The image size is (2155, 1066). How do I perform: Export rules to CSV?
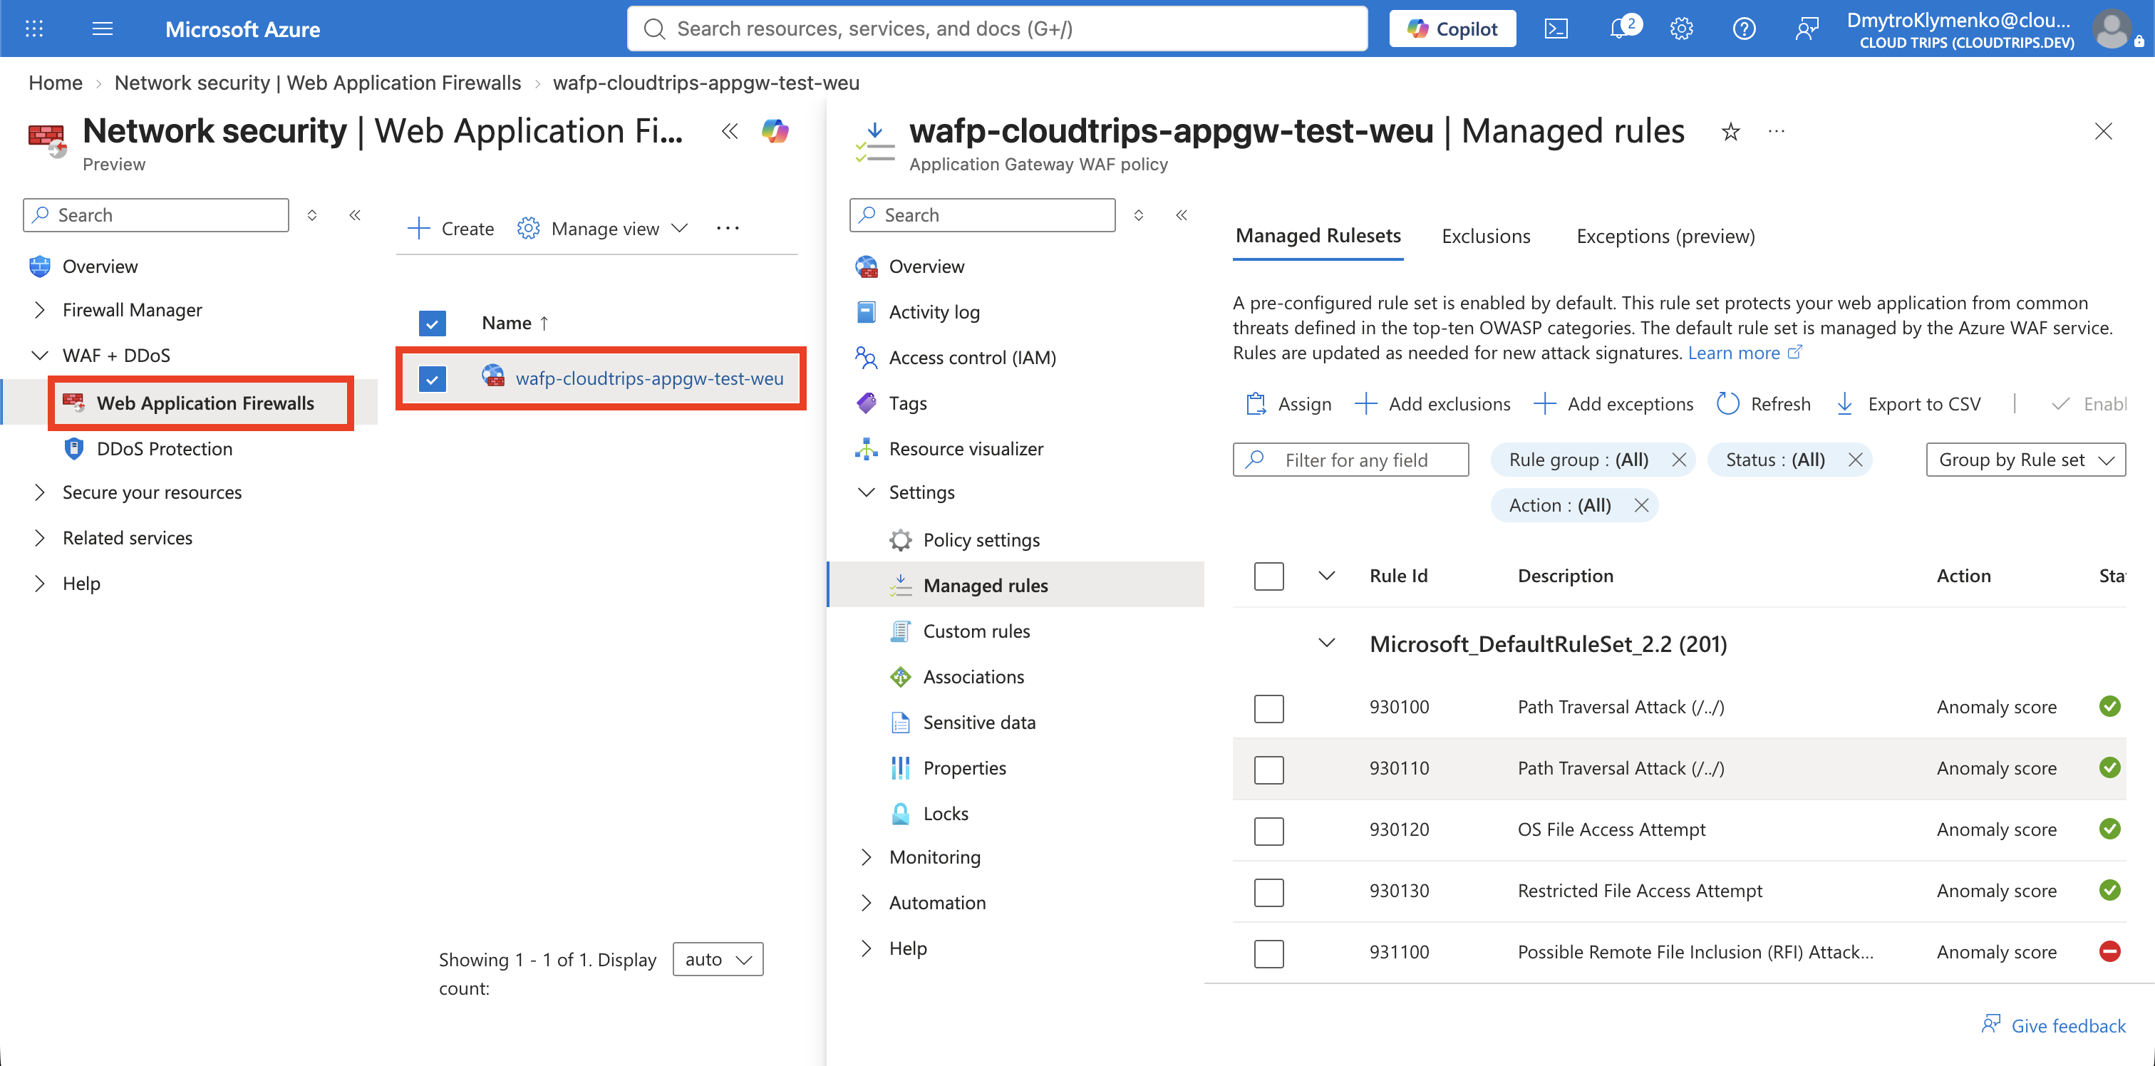pos(1908,404)
